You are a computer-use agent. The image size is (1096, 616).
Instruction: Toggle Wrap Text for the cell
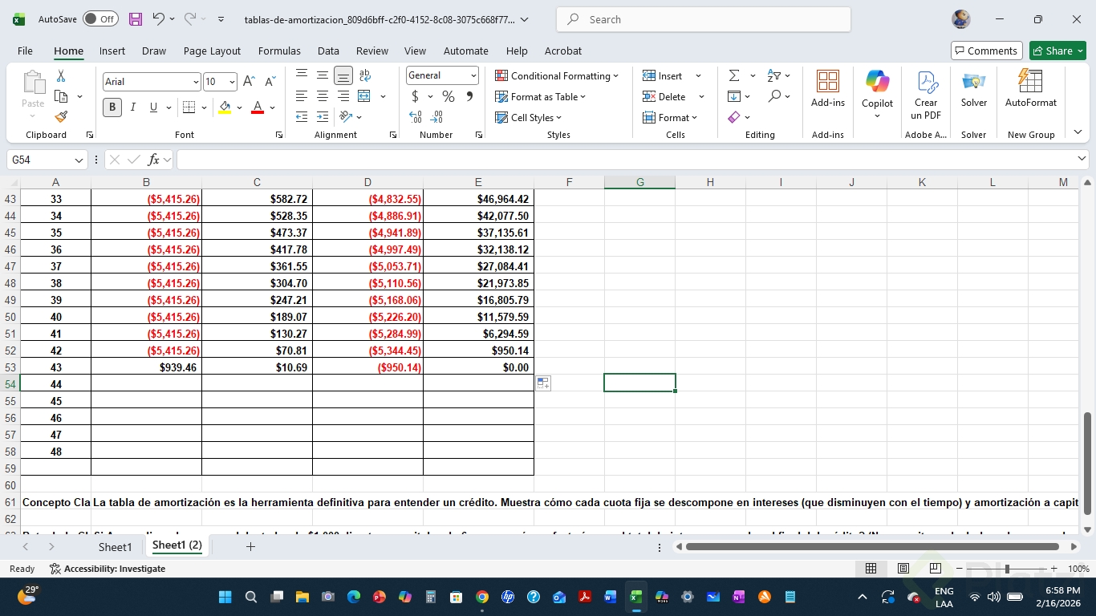tap(364, 75)
